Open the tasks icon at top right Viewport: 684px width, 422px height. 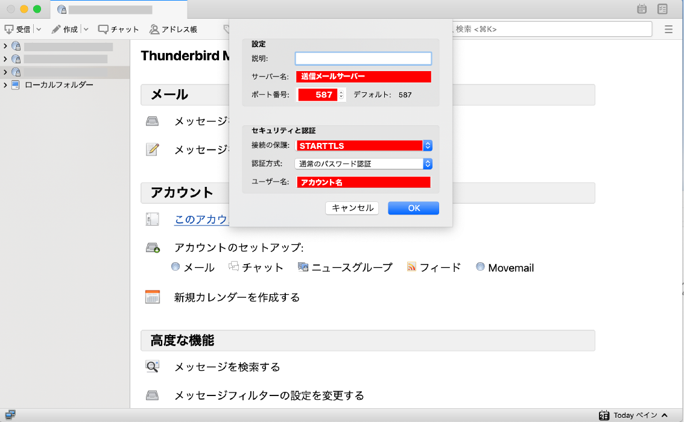tap(662, 9)
